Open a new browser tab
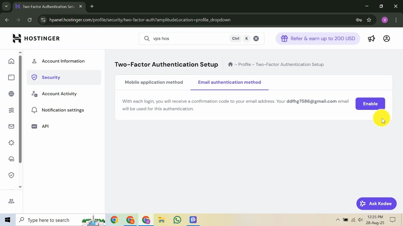Image resolution: width=403 pixels, height=226 pixels. 92,6
